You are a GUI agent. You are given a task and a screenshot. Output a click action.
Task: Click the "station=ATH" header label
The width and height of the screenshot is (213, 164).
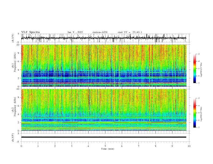tap(100, 32)
